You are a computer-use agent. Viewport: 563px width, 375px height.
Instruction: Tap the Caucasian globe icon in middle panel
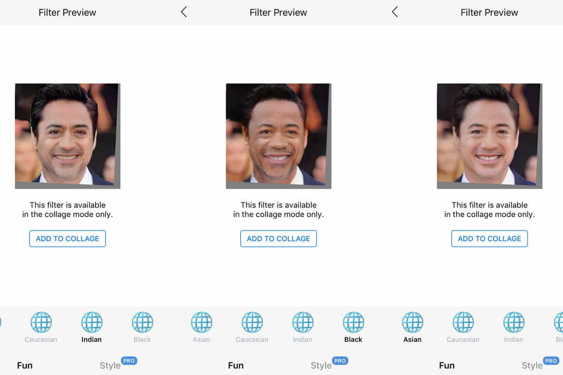252,322
